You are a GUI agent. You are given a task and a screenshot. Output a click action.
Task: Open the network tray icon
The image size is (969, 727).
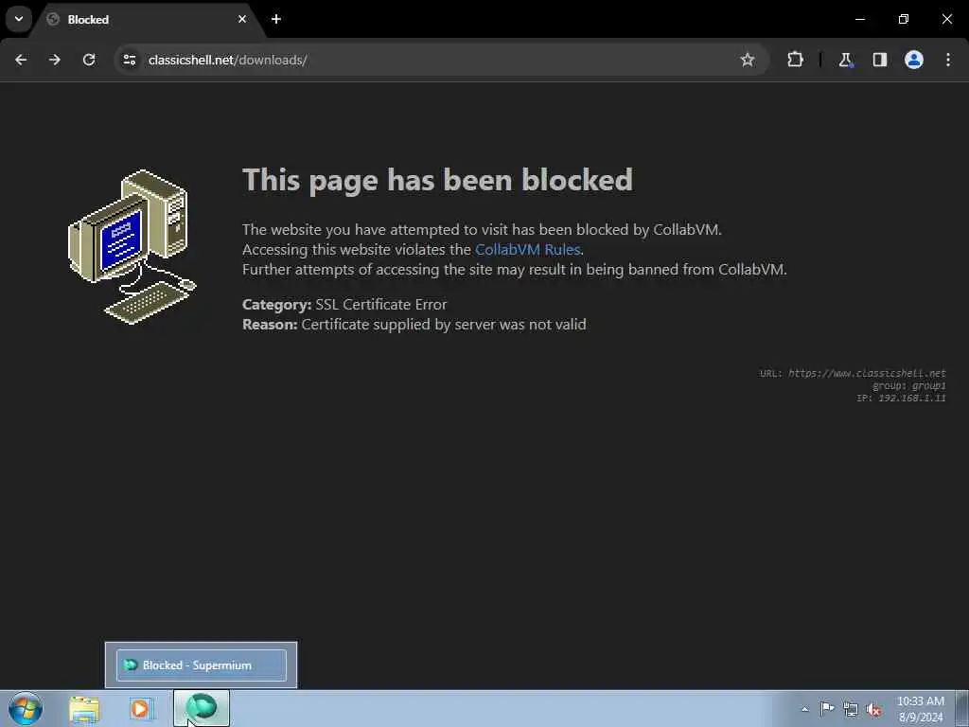[851, 710]
